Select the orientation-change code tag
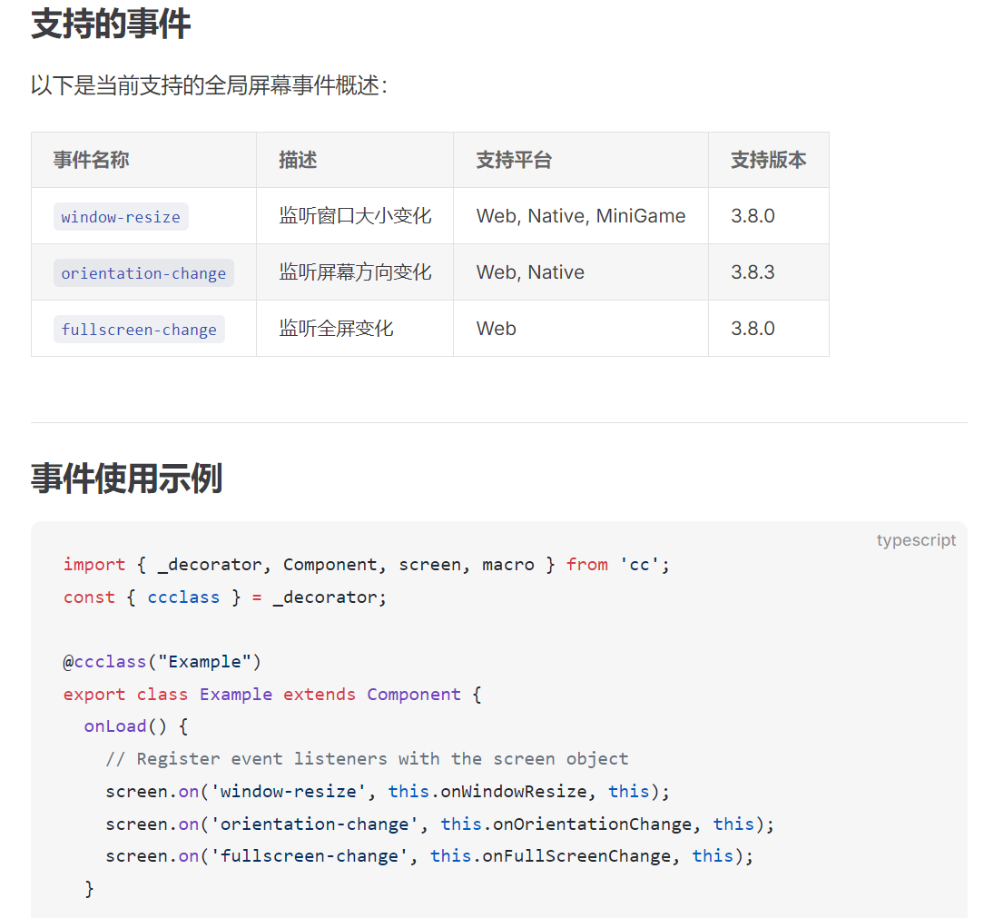 click(x=143, y=273)
